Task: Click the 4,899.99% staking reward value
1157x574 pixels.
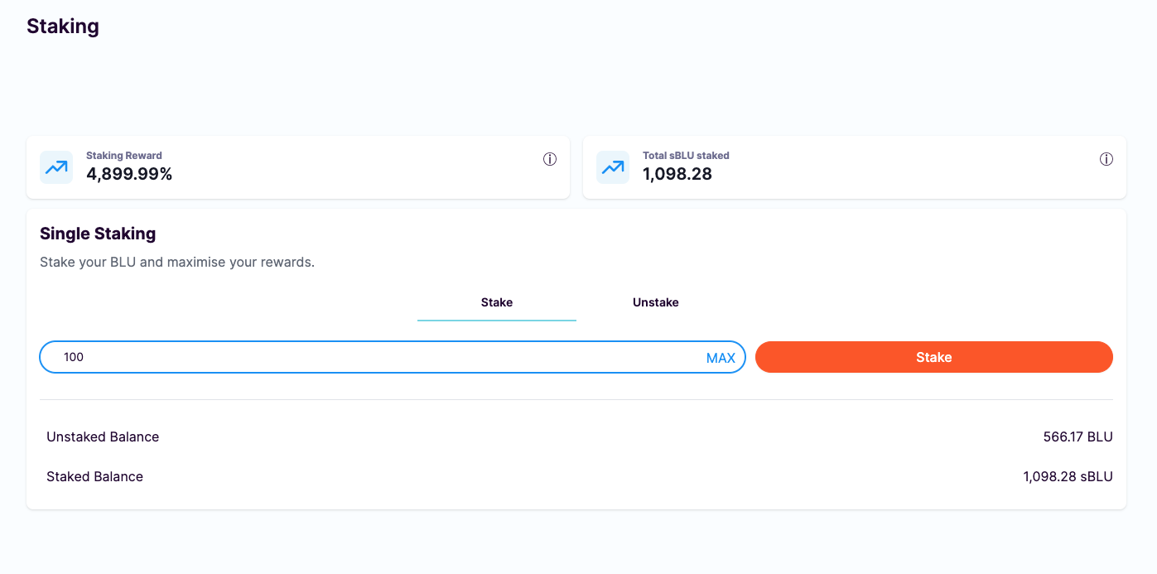Action: [x=129, y=174]
